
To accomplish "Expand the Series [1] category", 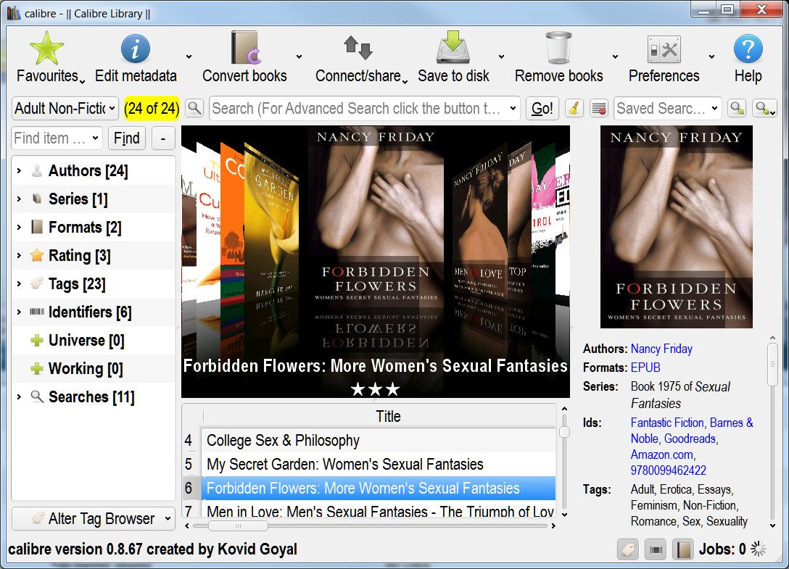I will (x=19, y=199).
